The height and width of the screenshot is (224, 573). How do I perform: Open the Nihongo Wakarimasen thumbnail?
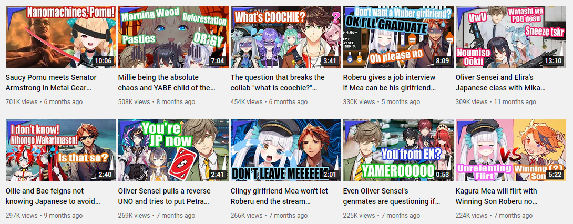point(60,150)
